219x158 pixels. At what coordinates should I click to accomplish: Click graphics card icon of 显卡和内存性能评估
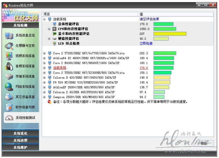pos(54,34)
